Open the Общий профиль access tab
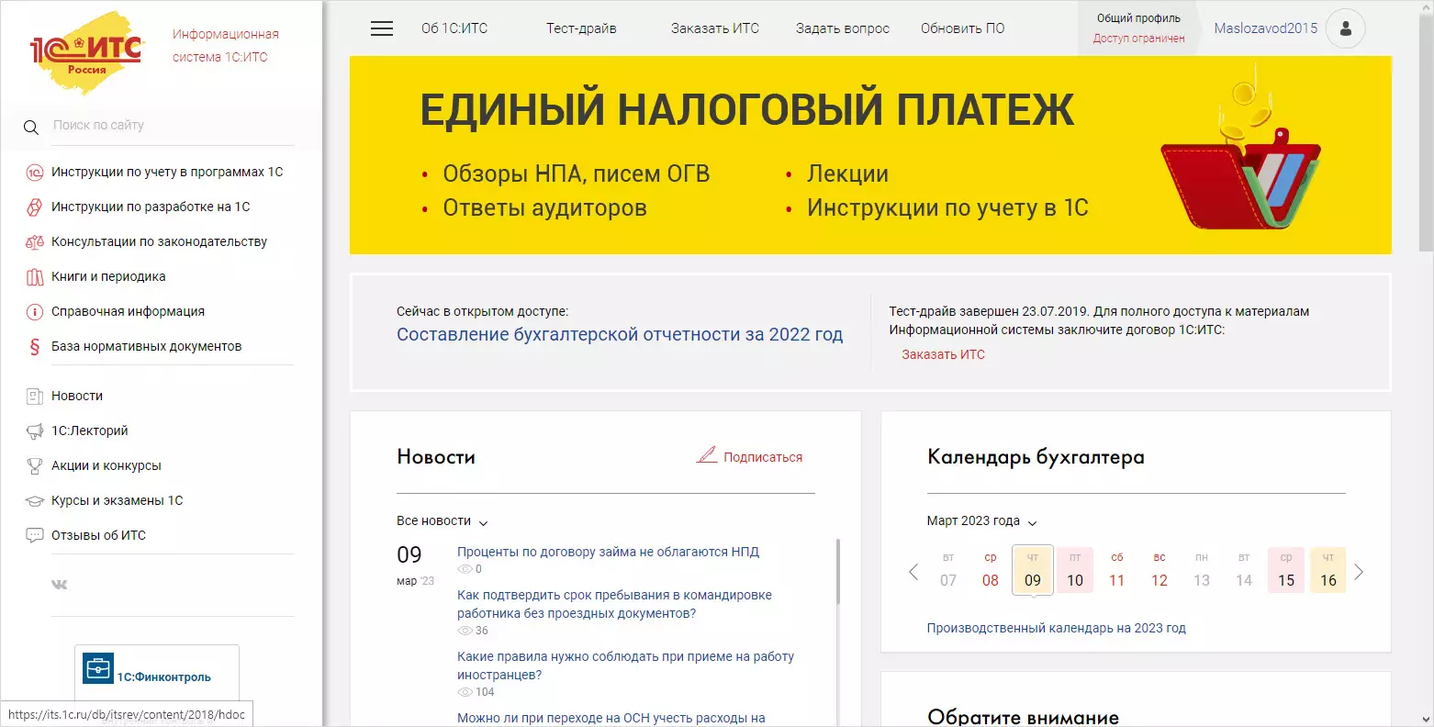This screenshot has width=1434, height=727. [x=1138, y=28]
